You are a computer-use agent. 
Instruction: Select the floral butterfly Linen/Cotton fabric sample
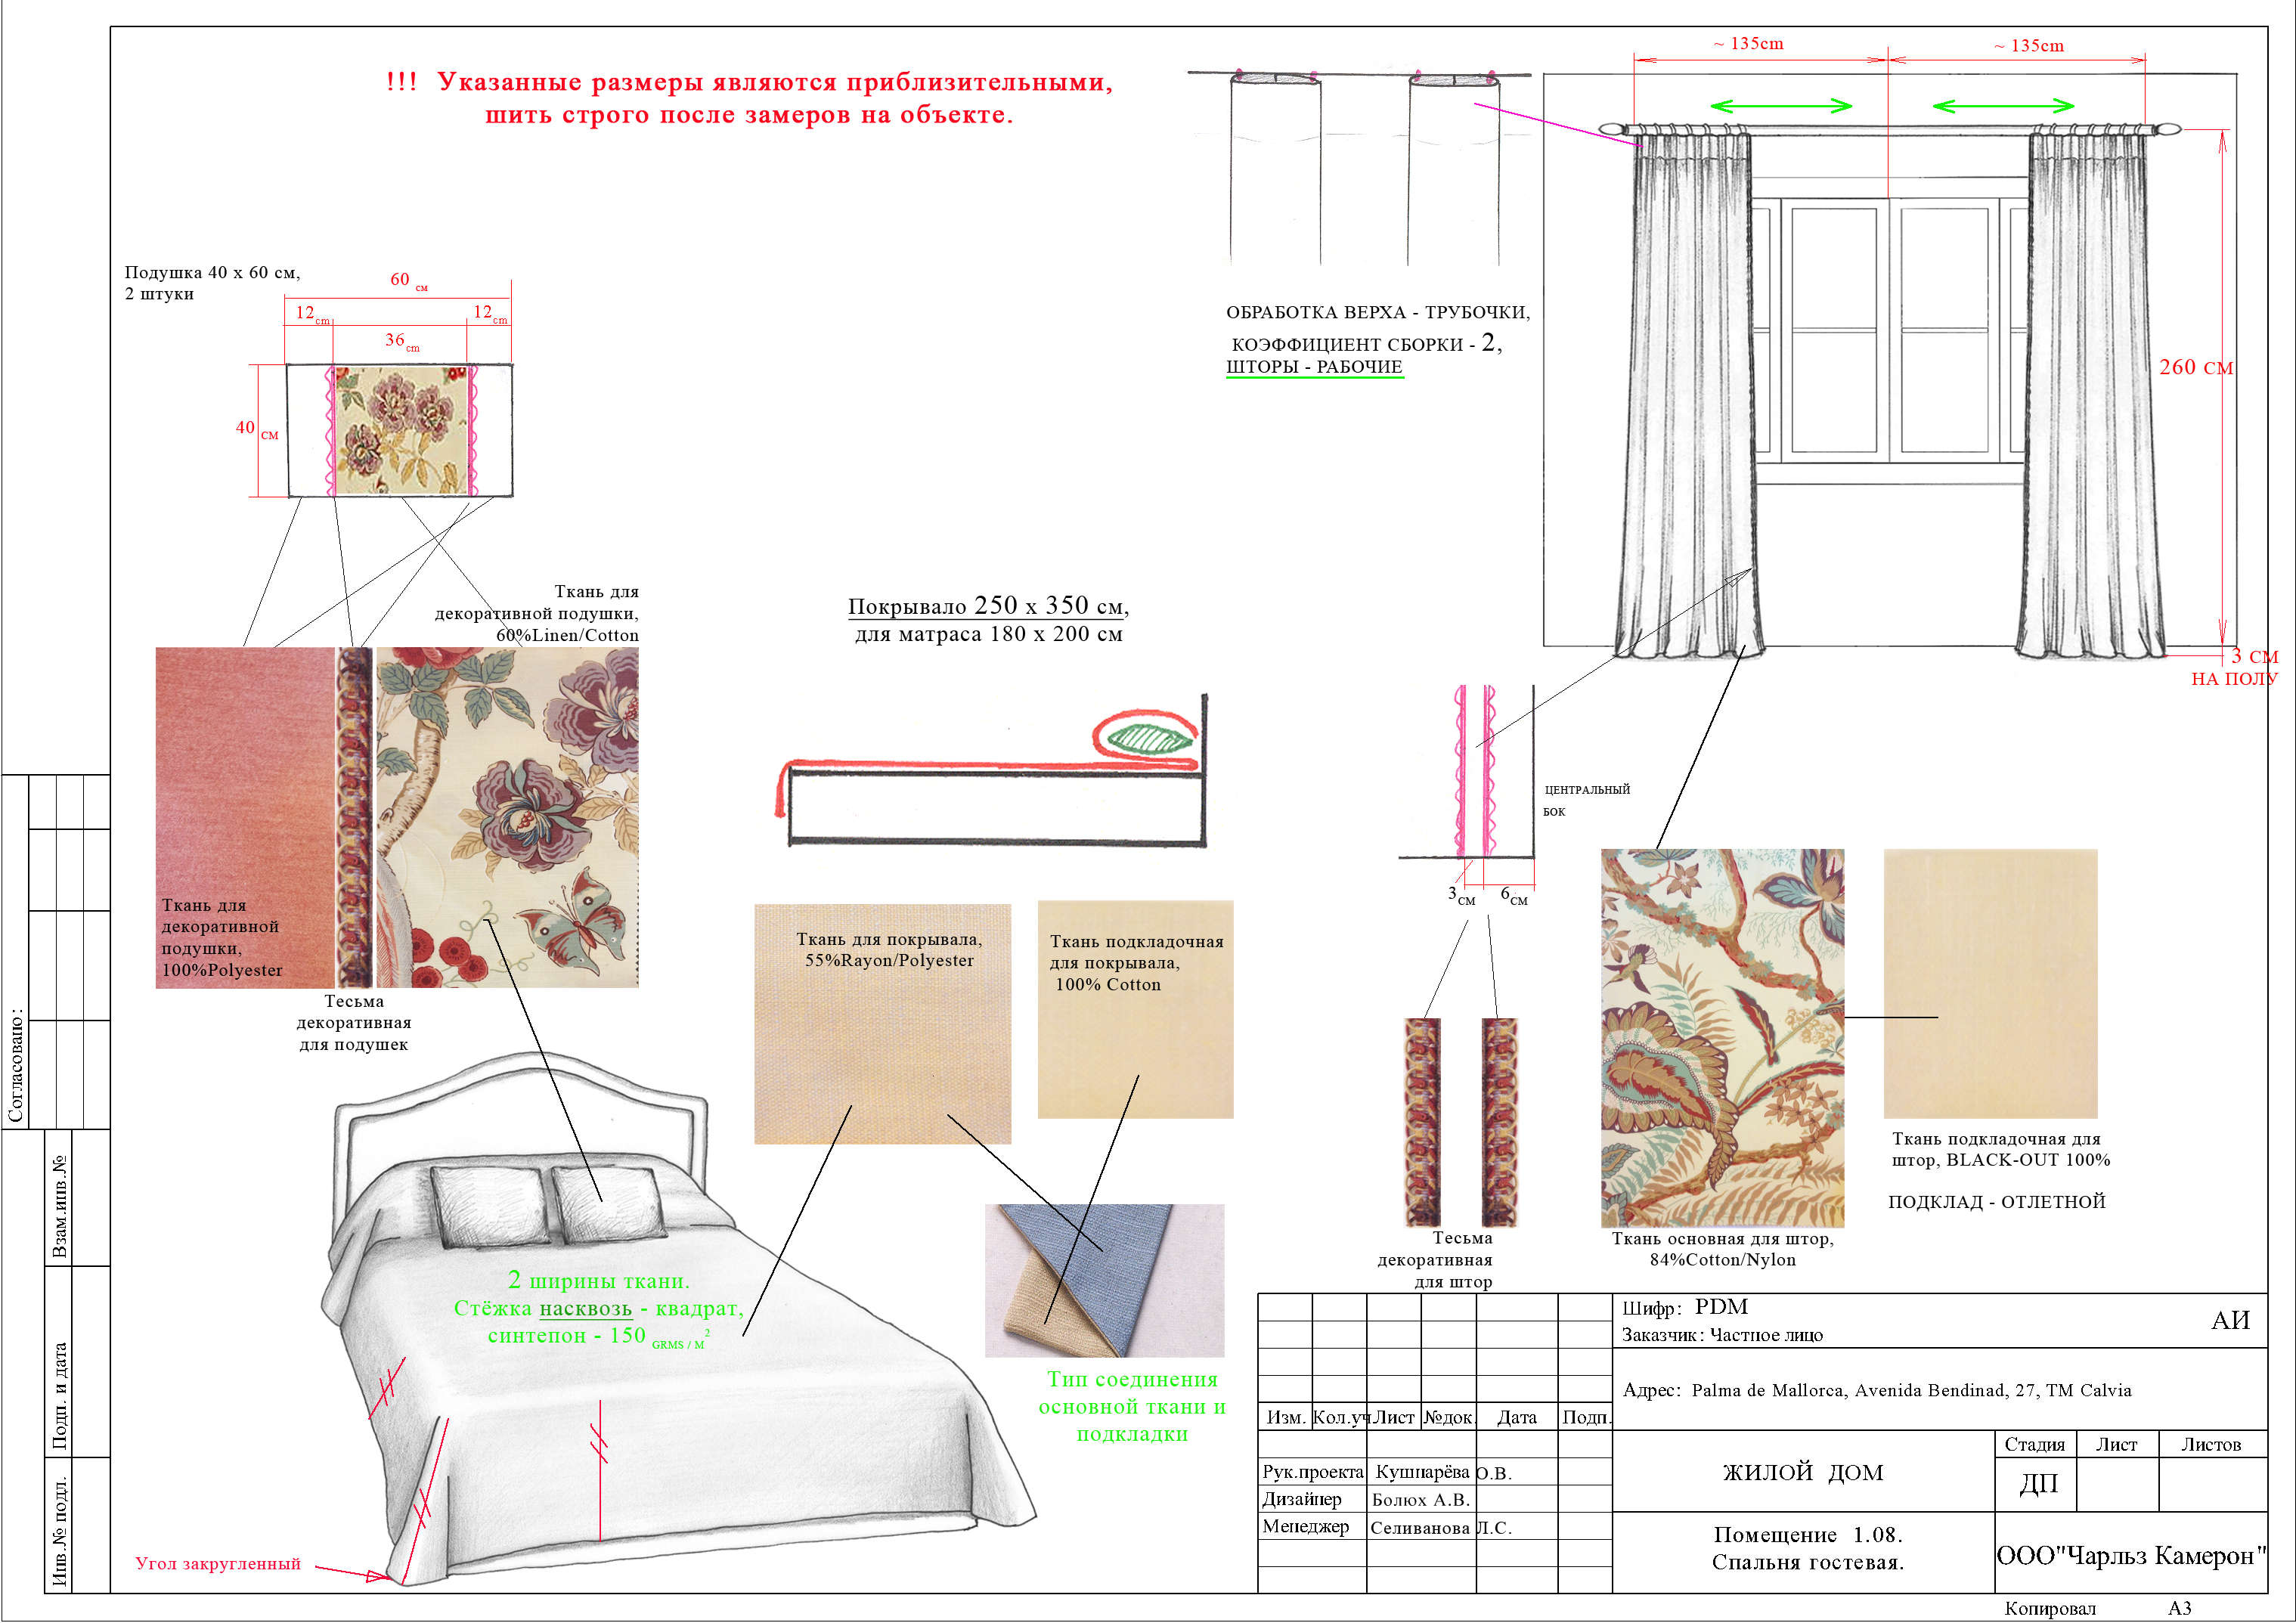pyautogui.click(x=507, y=817)
